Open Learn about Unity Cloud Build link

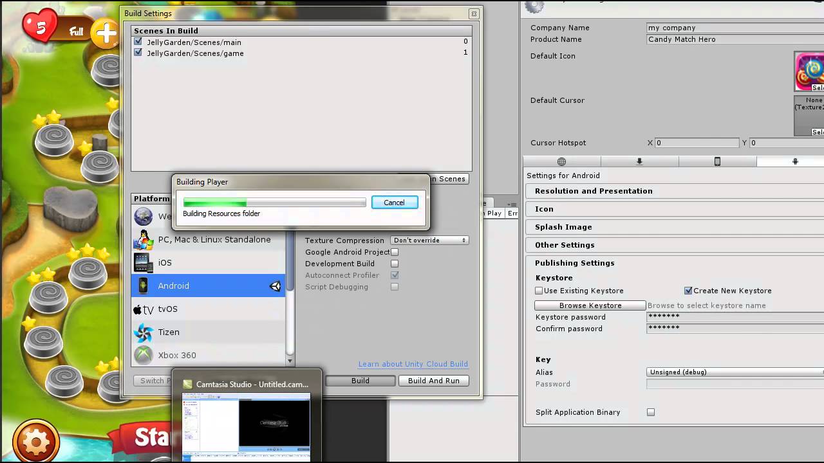click(x=413, y=364)
